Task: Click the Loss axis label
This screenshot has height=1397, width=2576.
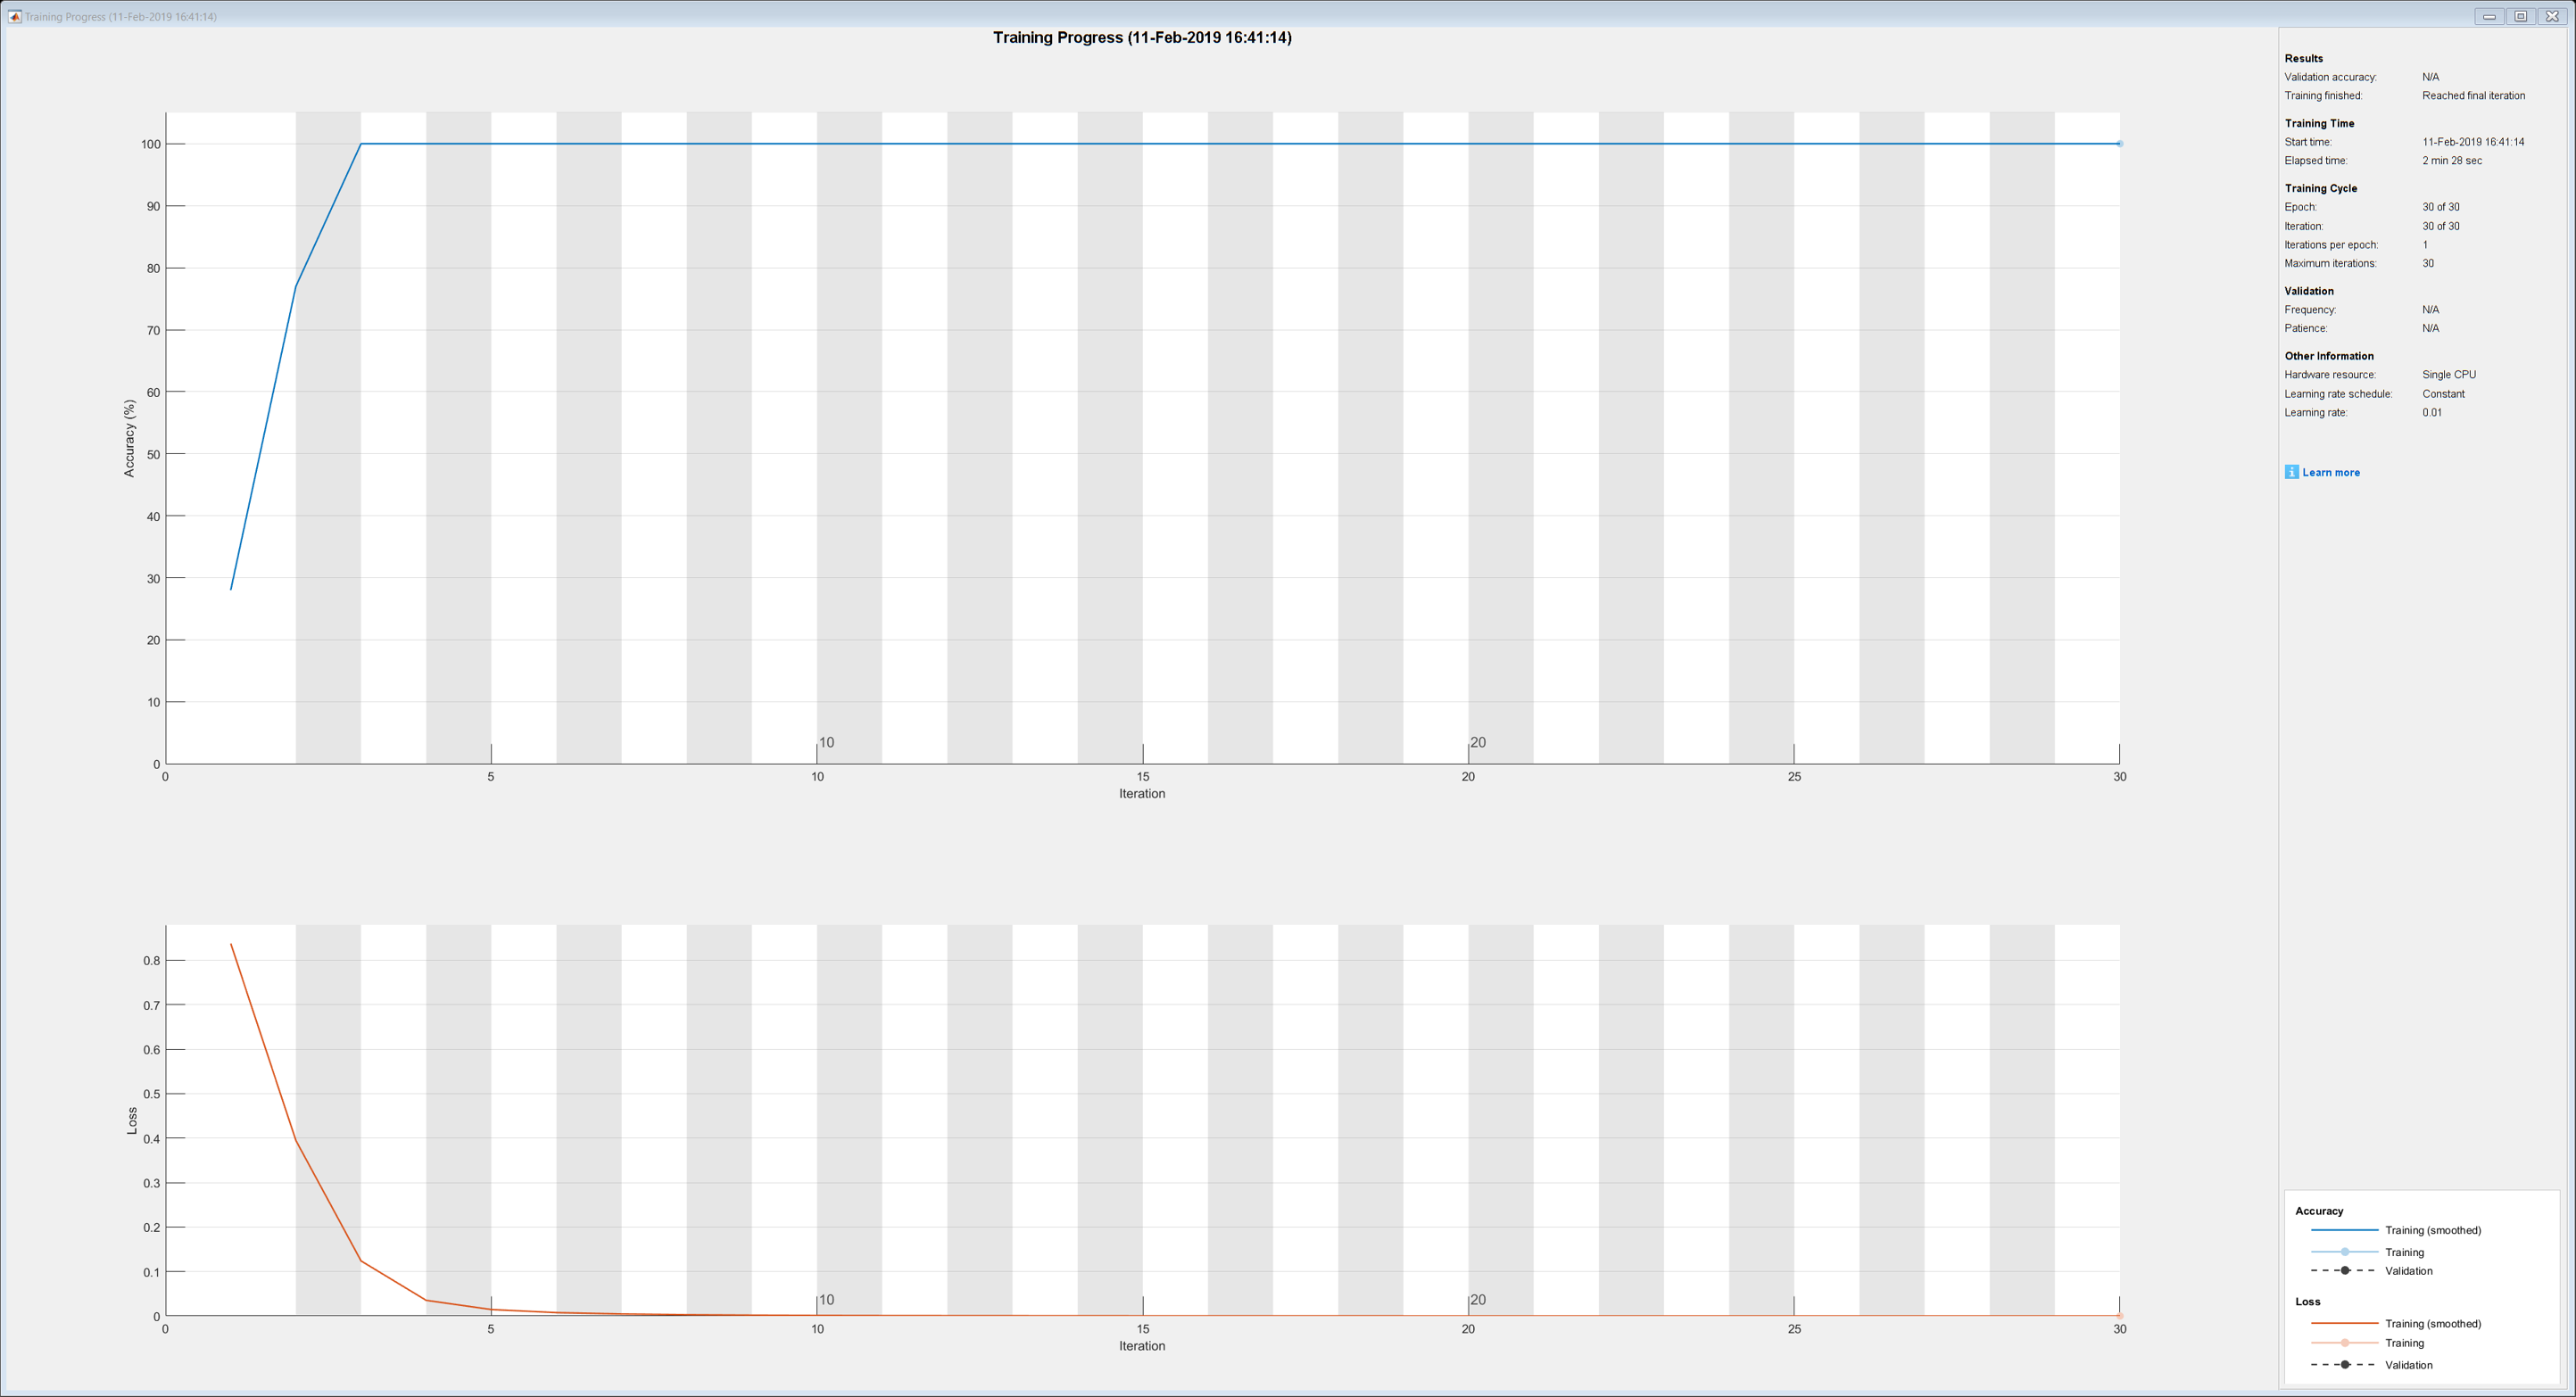Action: pos(132,1120)
